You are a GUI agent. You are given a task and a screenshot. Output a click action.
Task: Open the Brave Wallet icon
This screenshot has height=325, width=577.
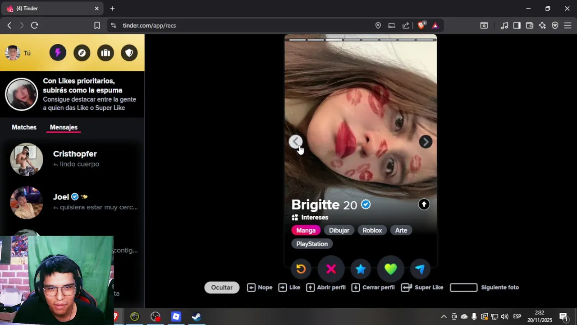point(530,26)
